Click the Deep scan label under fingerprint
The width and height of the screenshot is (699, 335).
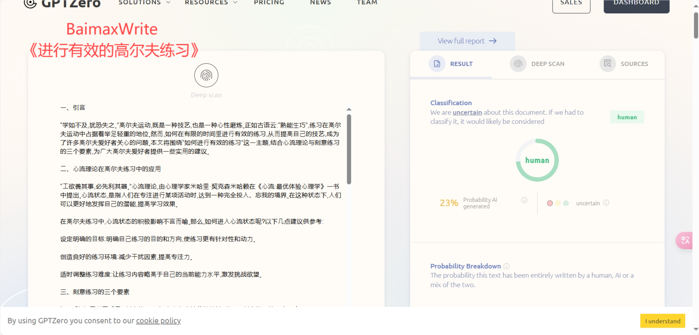click(x=206, y=95)
